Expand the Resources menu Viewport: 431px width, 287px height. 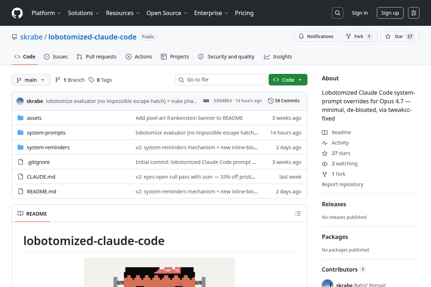click(122, 13)
